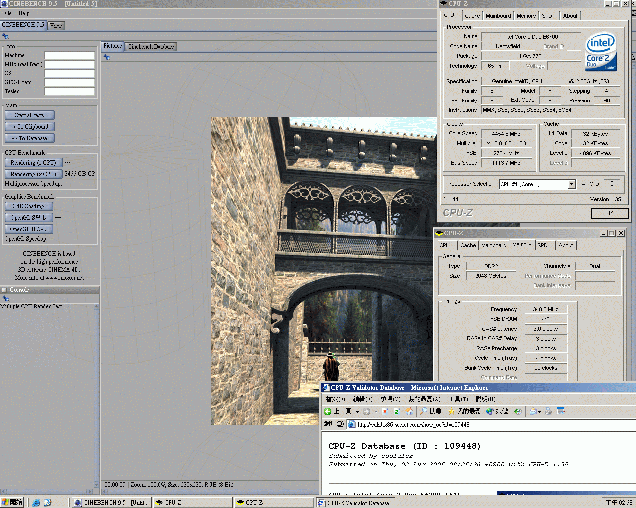Click the To Database button

click(29, 138)
